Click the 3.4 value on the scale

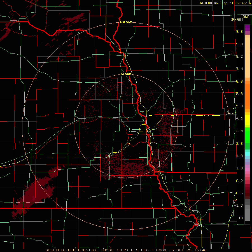(x=239, y=131)
